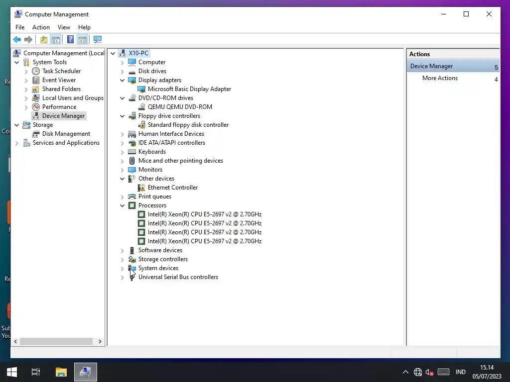Open the Help menu
Viewport: 510px width, 382px height.
pyautogui.click(x=84, y=27)
